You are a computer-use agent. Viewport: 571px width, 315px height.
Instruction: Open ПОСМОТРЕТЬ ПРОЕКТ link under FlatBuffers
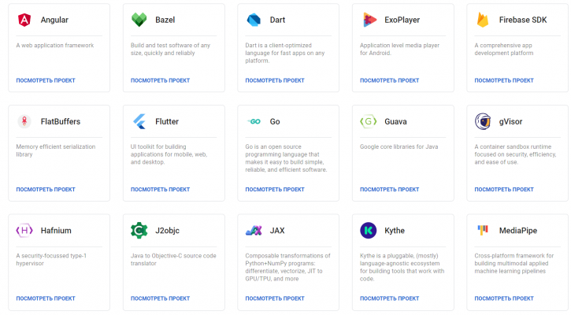coord(46,189)
